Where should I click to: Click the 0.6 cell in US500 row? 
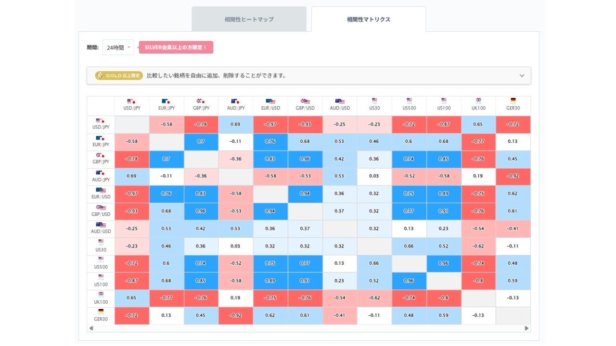(x=166, y=263)
